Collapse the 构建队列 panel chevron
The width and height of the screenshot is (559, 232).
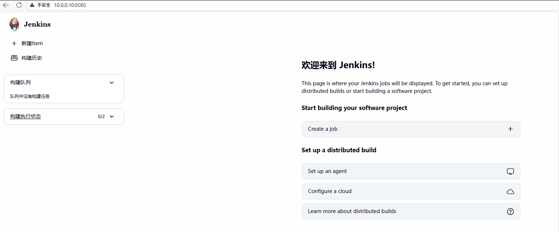[112, 83]
